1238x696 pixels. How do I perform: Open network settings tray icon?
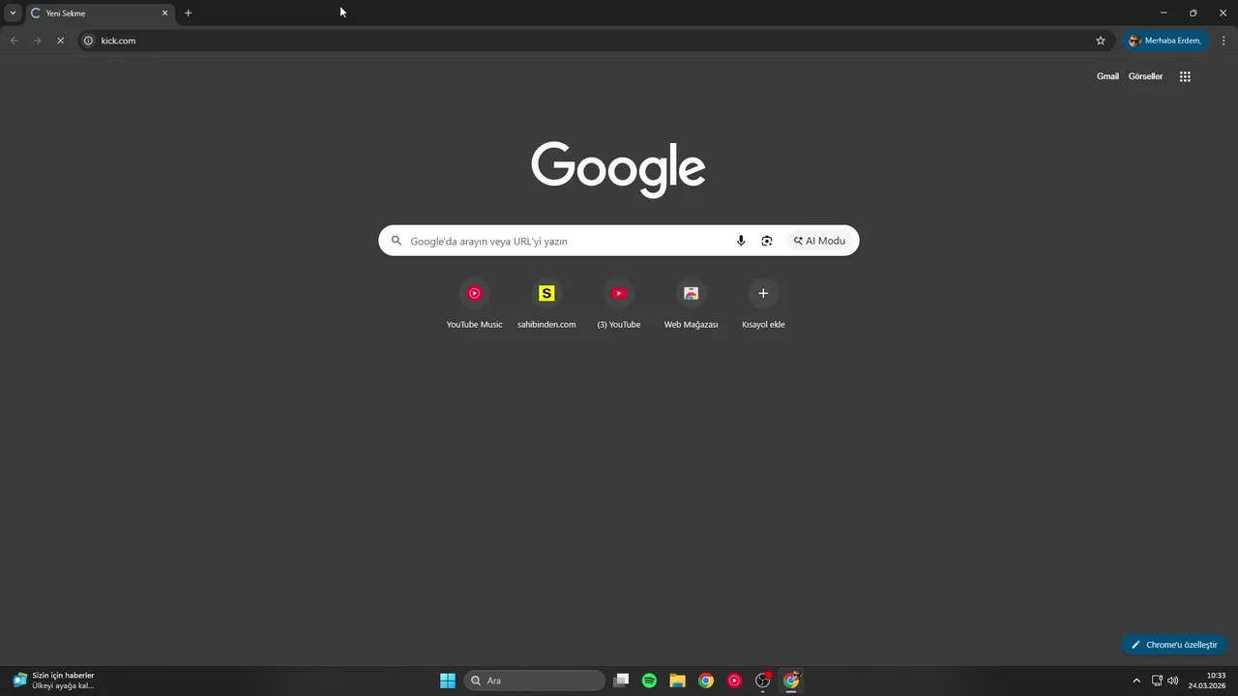click(x=1157, y=681)
